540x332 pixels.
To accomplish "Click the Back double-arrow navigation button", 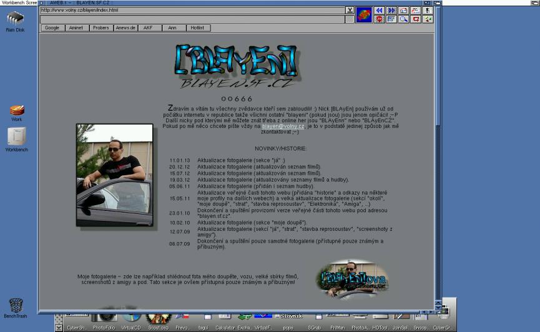I will [x=379, y=11].
